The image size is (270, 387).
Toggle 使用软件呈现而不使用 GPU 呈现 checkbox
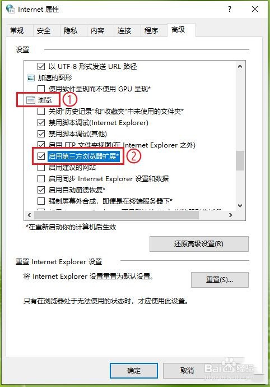click(41, 89)
